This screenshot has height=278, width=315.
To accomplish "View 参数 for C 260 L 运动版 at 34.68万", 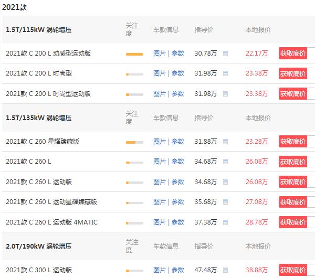I will [x=178, y=182].
